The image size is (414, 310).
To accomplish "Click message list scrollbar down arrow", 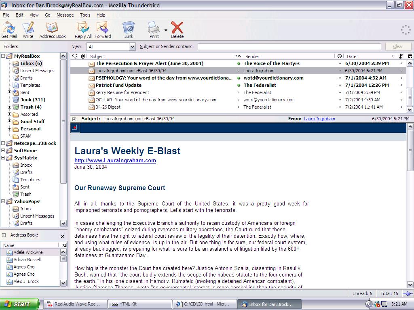I will (x=410, y=109).
